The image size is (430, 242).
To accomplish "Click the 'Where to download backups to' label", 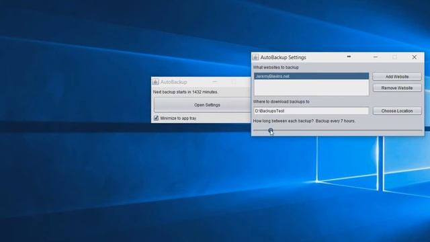I will [x=281, y=102].
